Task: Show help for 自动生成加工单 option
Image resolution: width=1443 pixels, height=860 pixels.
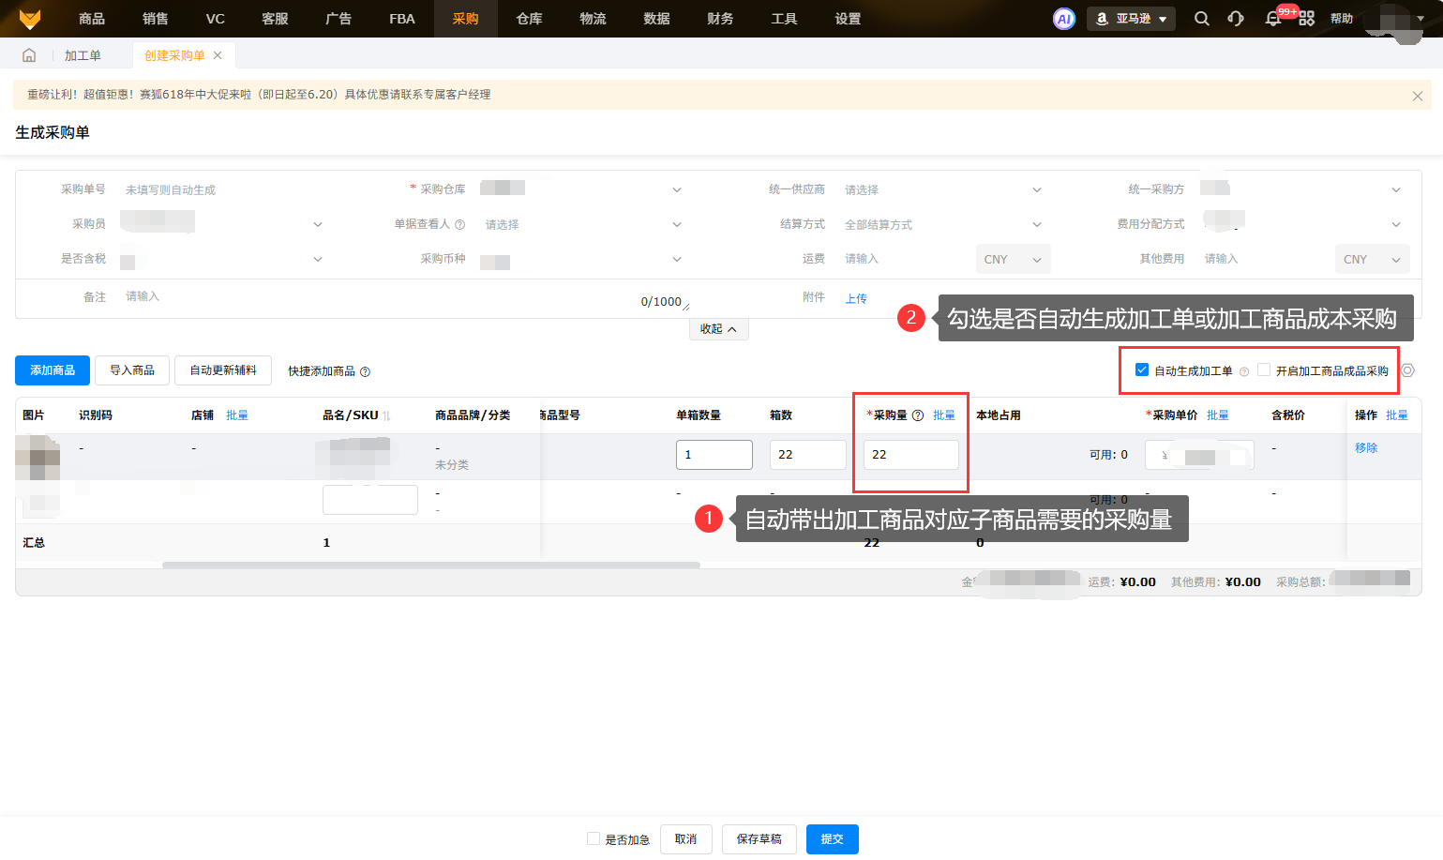Action: pyautogui.click(x=1244, y=371)
